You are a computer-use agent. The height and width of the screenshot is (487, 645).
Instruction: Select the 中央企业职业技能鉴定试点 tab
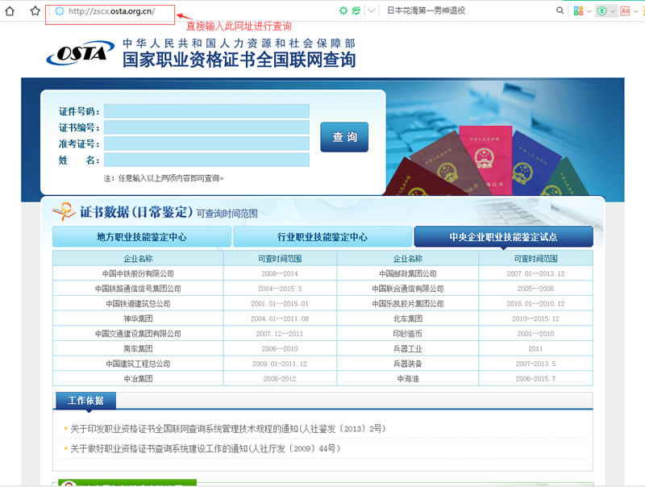[503, 237]
